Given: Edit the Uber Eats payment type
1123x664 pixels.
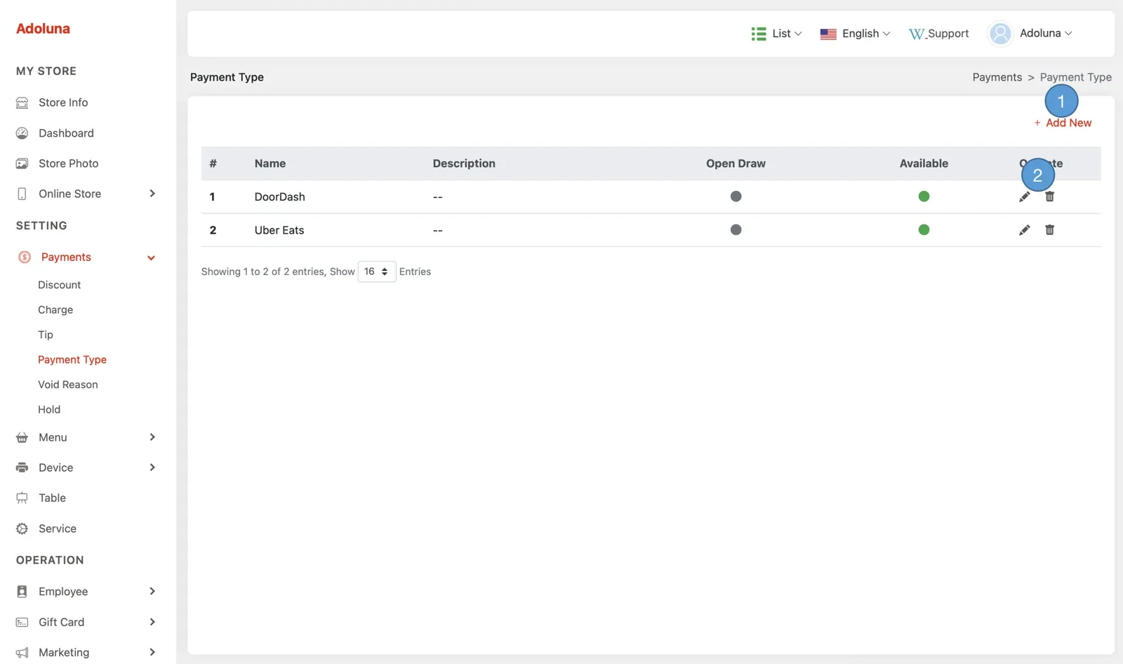Looking at the screenshot, I should [x=1025, y=230].
